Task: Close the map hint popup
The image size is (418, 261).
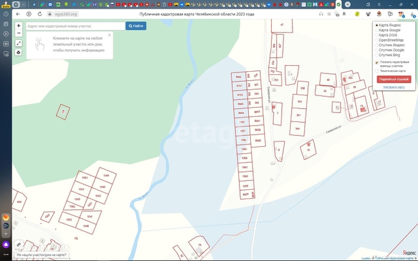Action: pyautogui.click(x=109, y=35)
